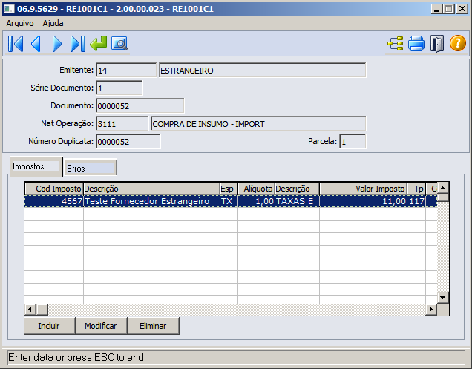
Task: Click grid horizontal scroll right arrow
Action: (x=431, y=310)
